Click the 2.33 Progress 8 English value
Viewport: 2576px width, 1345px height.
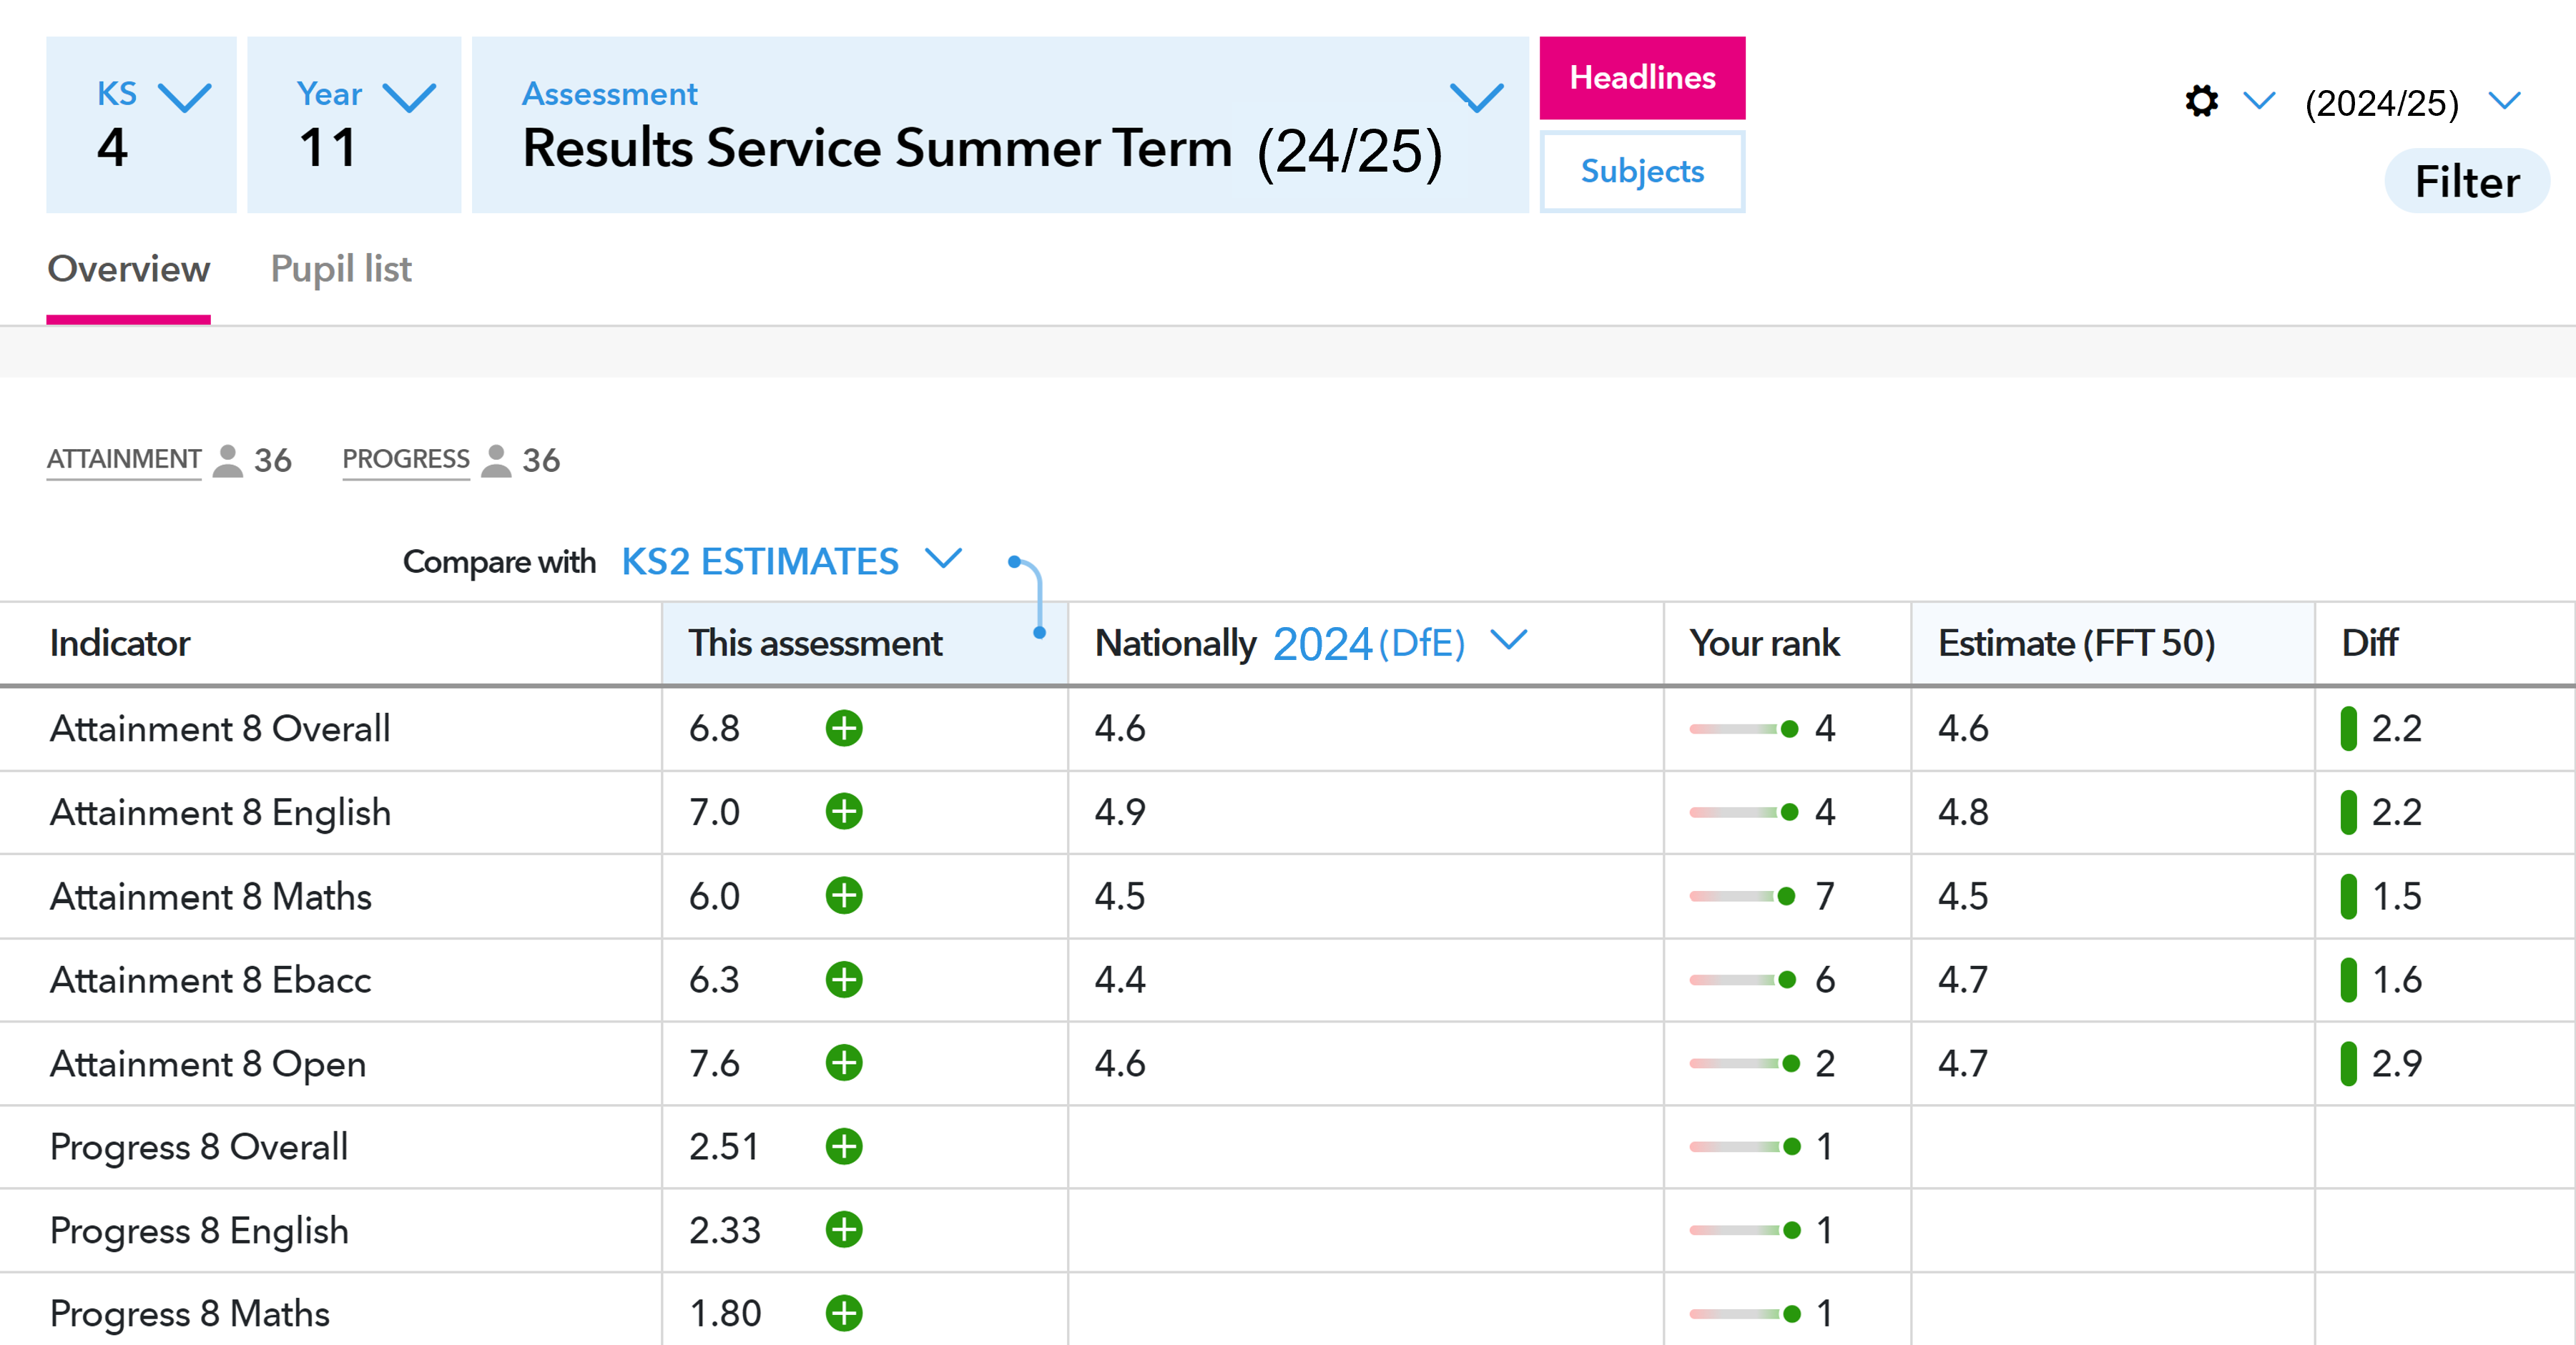(x=725, y=1230)
